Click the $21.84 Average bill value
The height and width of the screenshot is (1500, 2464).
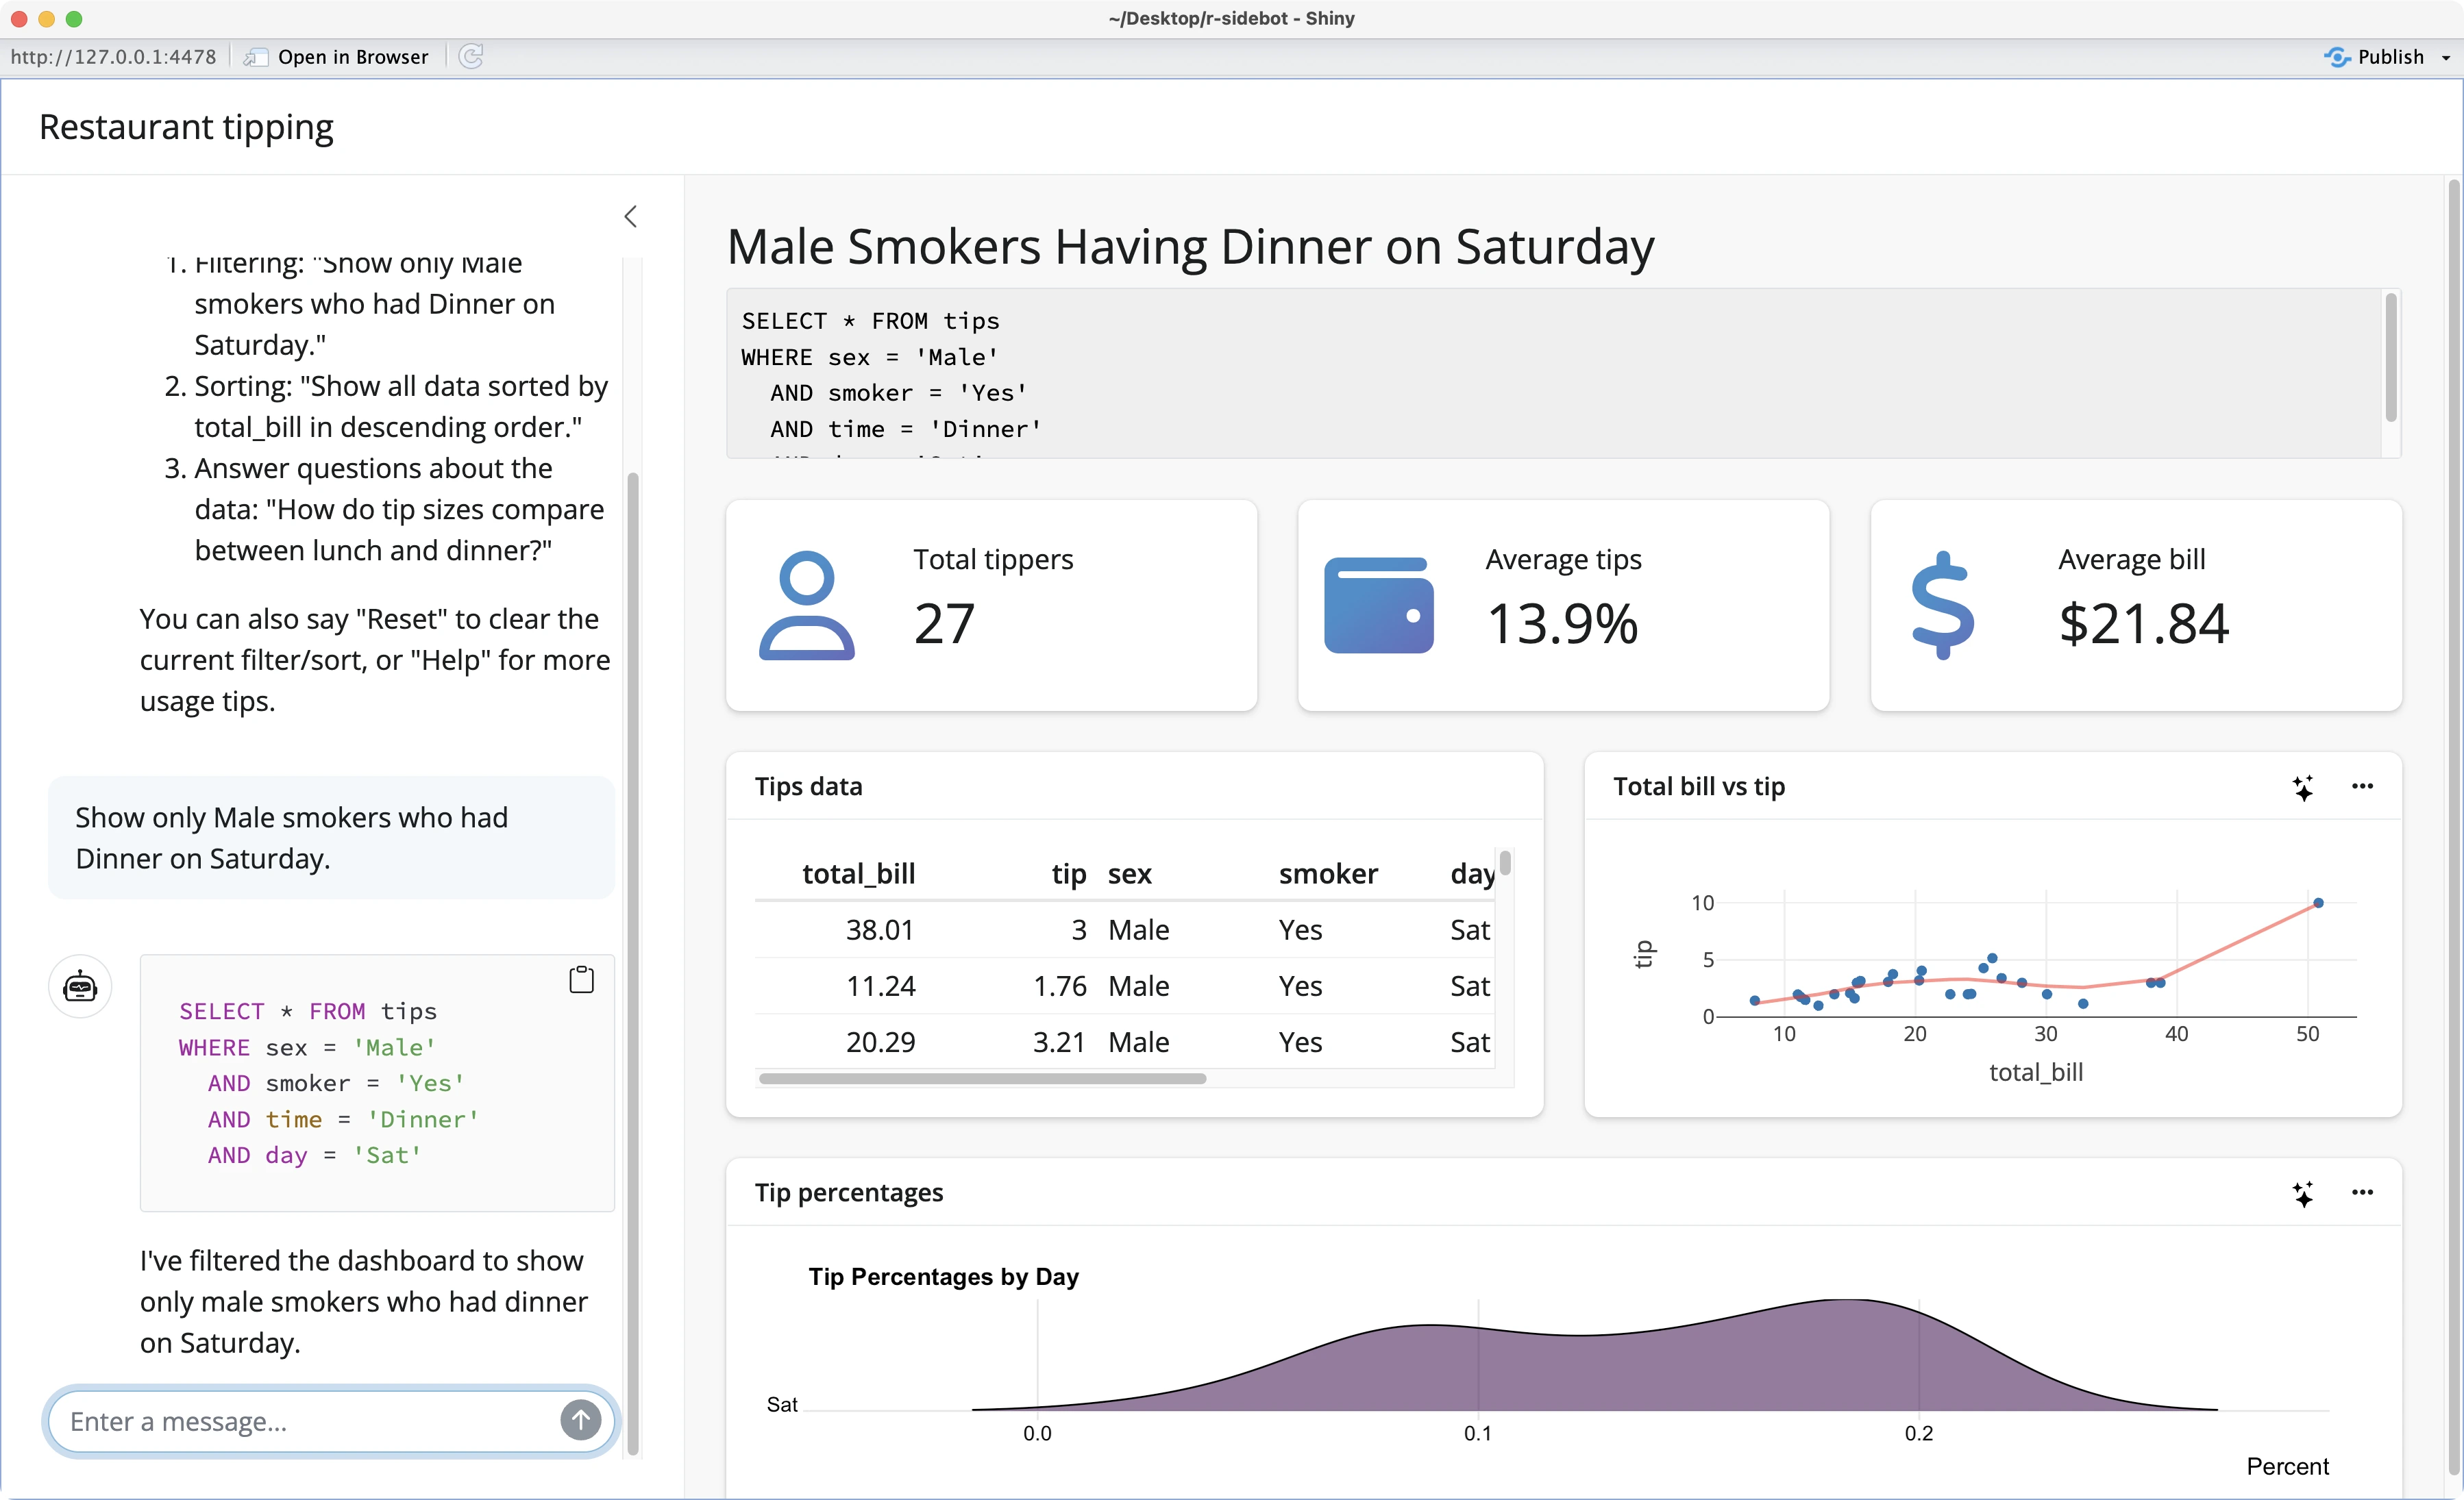pos(2143,623)
